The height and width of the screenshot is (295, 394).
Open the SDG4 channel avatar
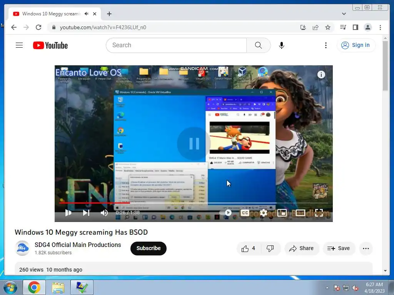[22, 248]
